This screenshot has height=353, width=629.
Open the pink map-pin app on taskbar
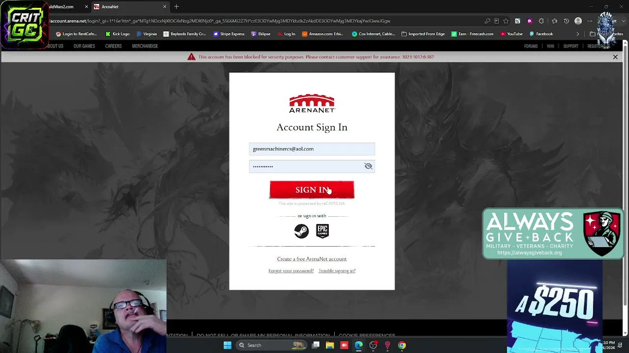[388, 345]
